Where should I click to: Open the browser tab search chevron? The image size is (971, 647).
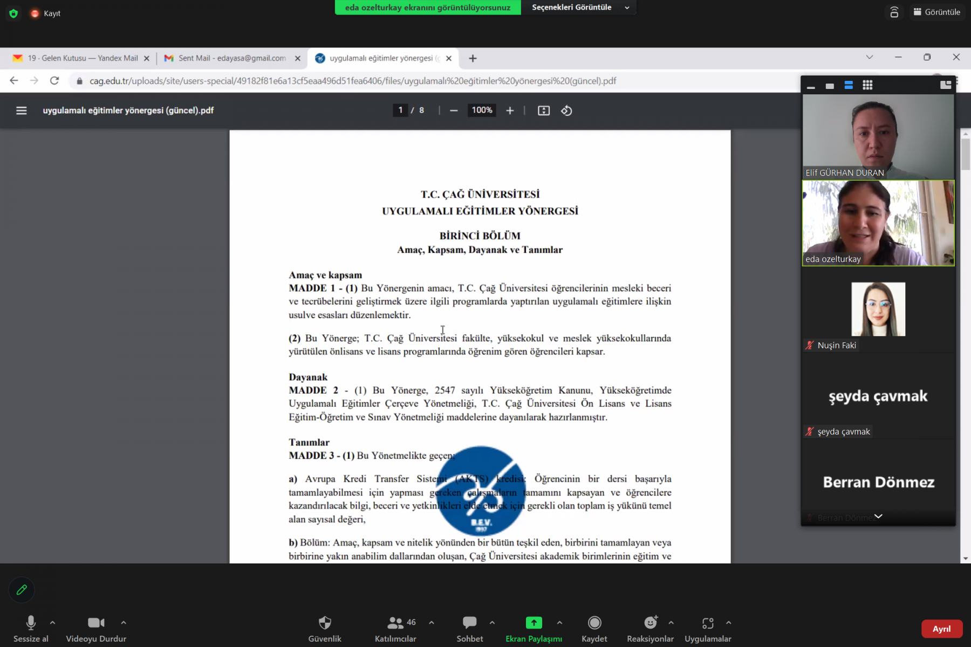870,57
